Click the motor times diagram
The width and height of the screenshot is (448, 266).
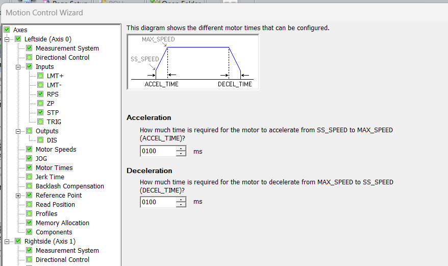tap(192, 62)
